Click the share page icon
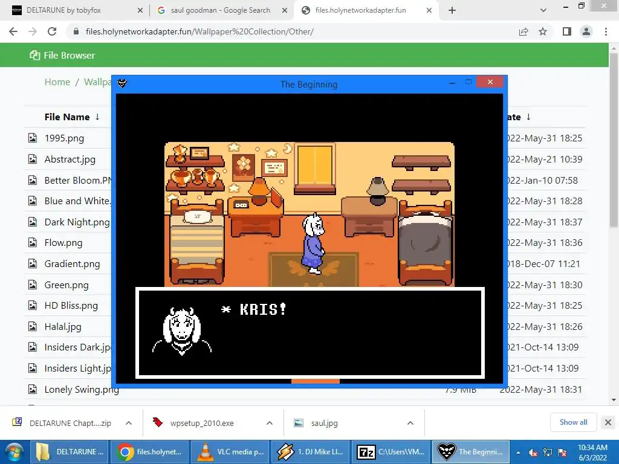The image size is (619, 464). click(523, 31)
